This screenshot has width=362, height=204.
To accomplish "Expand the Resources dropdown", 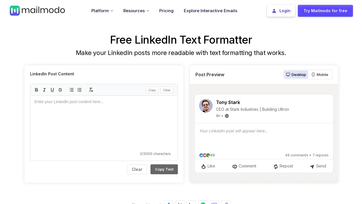I will pos(136,11).
